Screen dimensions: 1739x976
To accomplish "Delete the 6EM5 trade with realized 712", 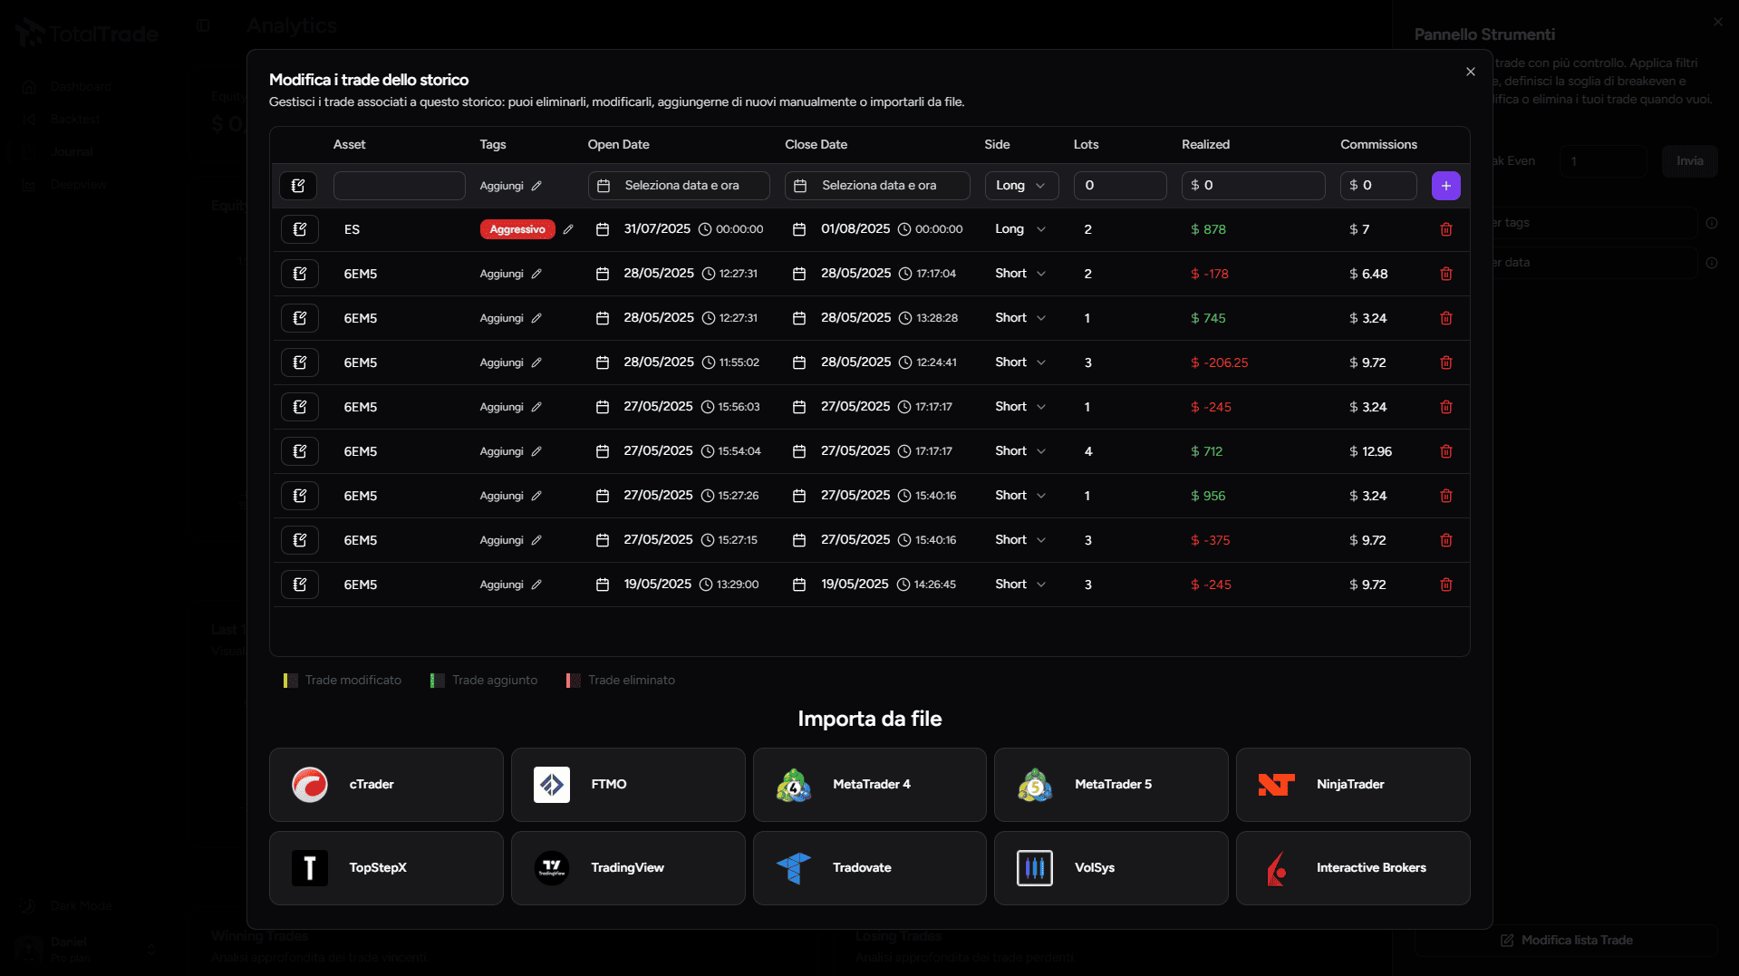I will tap(1445, 451).
